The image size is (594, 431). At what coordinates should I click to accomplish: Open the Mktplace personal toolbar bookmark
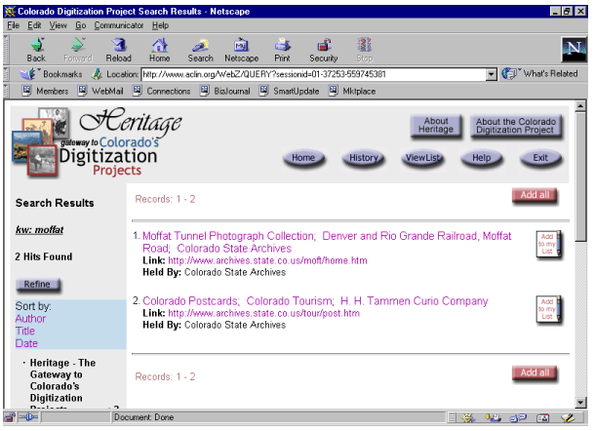pos(352,91)
